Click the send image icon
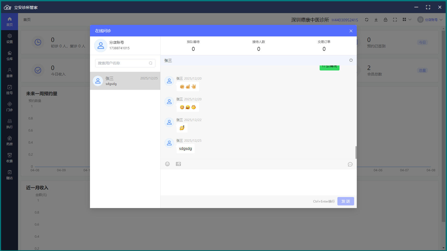The image size is (447, 251). coord(178,164)
